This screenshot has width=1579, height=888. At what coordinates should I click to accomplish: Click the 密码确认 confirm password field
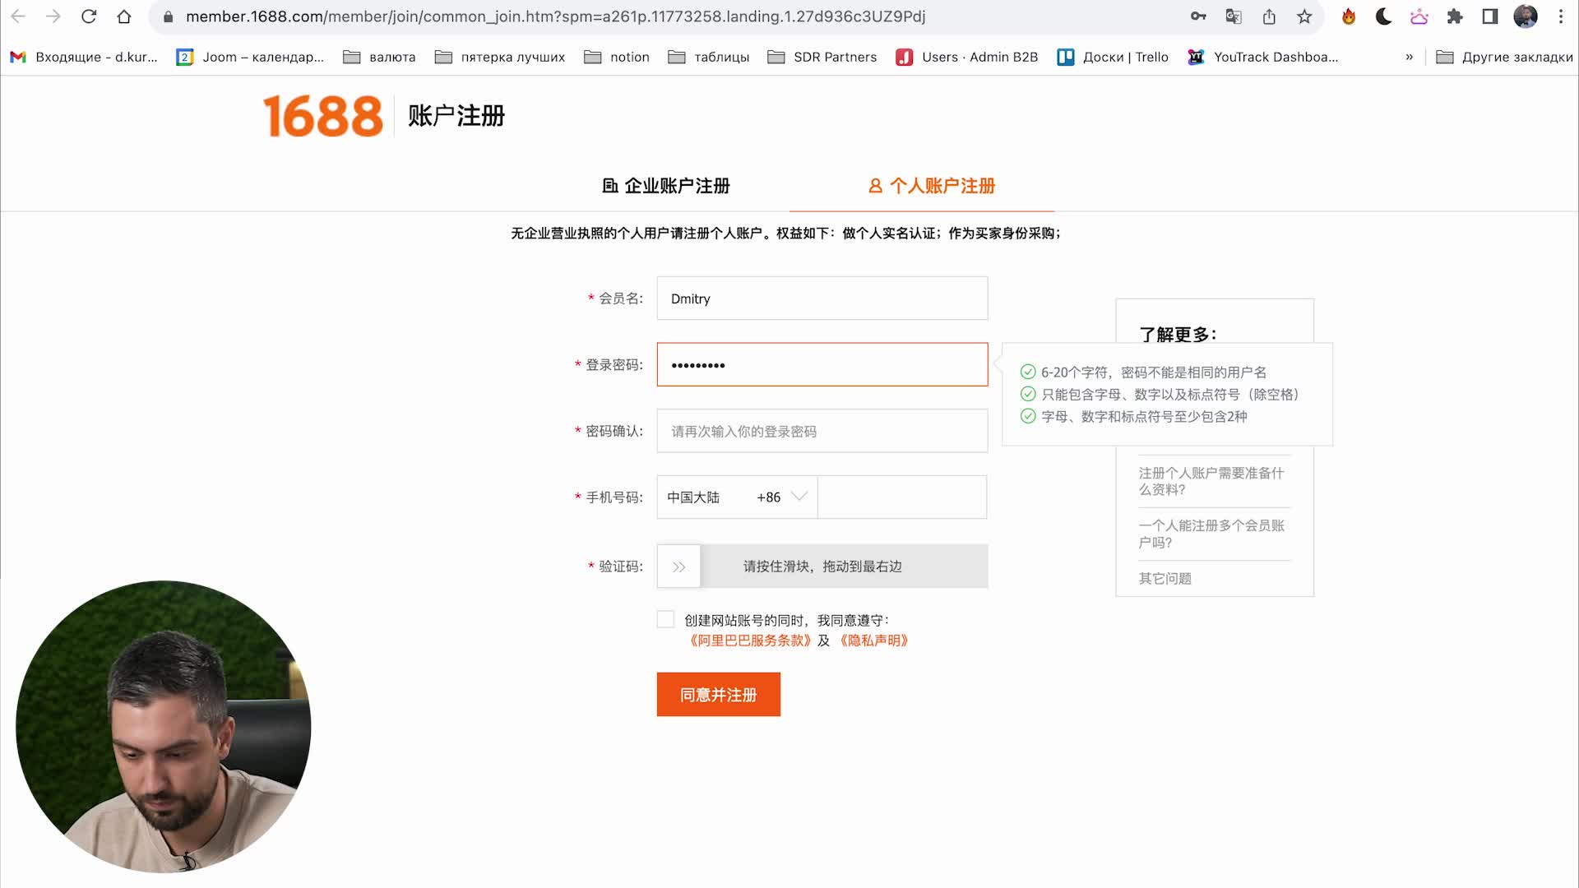822,432
